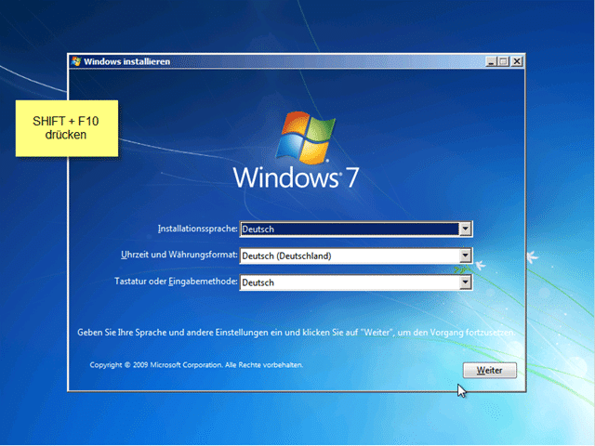Screen dimensions: 595x446
Task: Click the Tastatur oder Eingabemethode label
Action: (x=176, y=282)
